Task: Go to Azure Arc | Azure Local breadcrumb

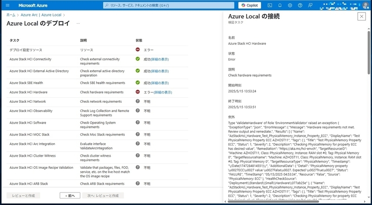Action: tap(41, 15)
